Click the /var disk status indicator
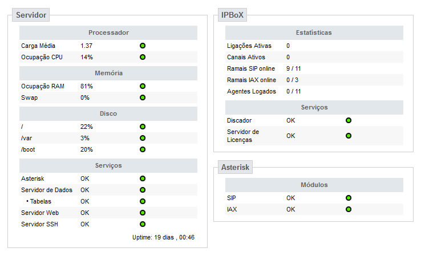The height and width of the screenshot is (256, 421). tap(143, 138)
